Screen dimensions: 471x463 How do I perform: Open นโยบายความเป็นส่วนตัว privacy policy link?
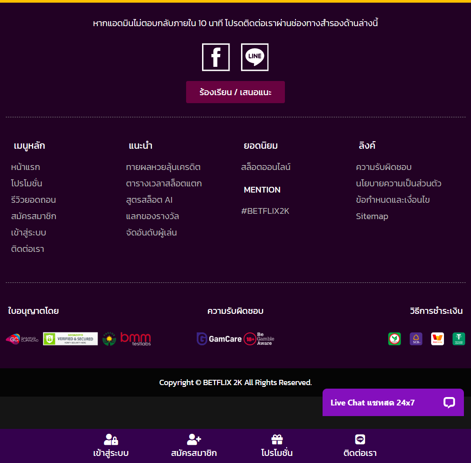coord(398,184)
